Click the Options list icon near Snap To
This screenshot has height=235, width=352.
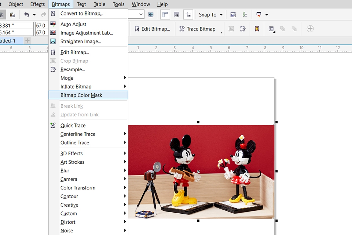(x=244, y=15)
